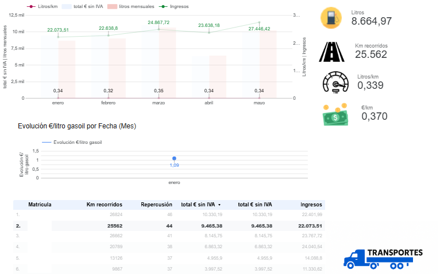Click the abril Ingresos label 23.638,18

pos(209,25)
